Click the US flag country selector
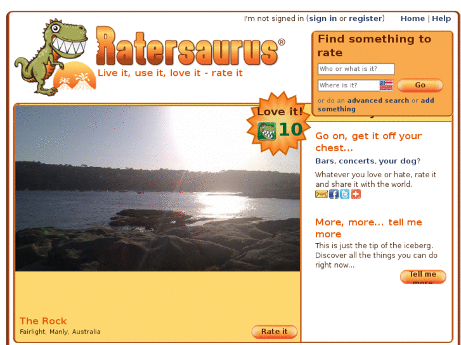The height and width of the screenshot is (345, 461). click(386, 85)
